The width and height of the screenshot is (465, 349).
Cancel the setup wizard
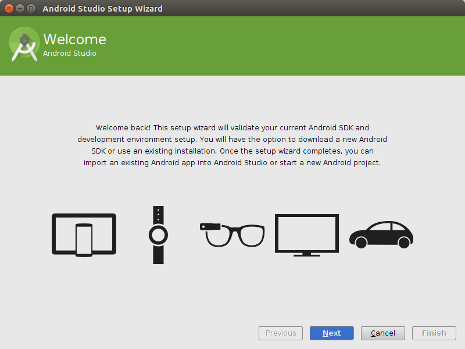[383, 333]
